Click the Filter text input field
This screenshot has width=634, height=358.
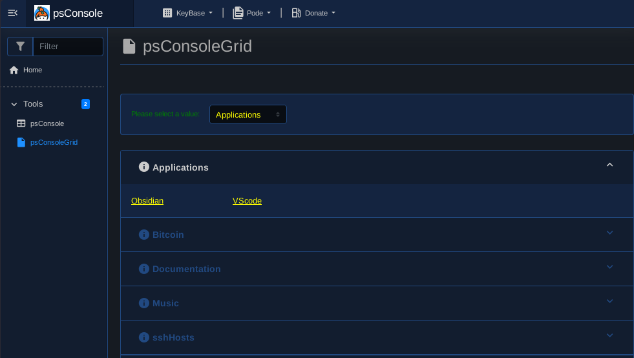click(x=68, y=47)
